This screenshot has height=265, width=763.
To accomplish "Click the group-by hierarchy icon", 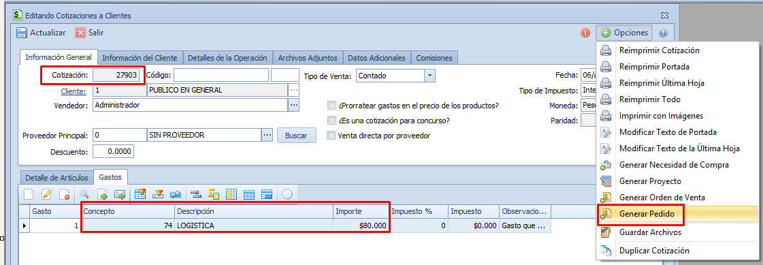I will (x=195, y=194).
